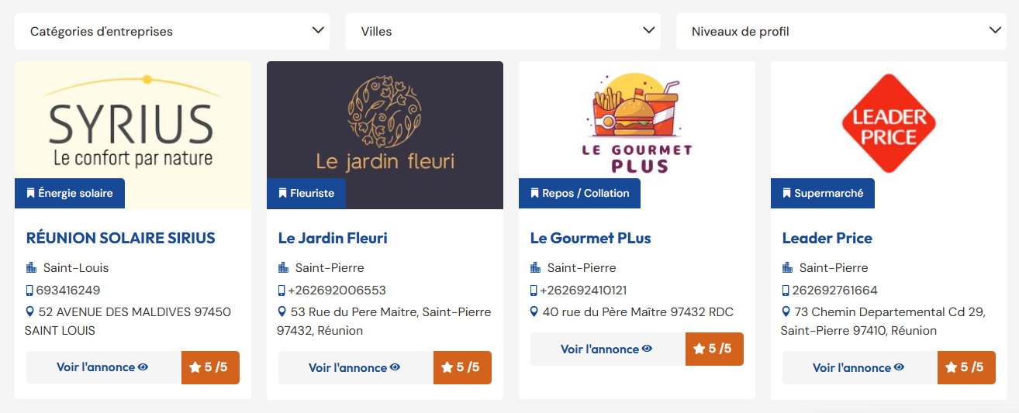Click the map pin icon for Leader Price
Screen dimensions: 1019x413
(787, 311)
